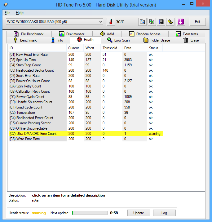Click the Threshold column header

coord(111,48)
